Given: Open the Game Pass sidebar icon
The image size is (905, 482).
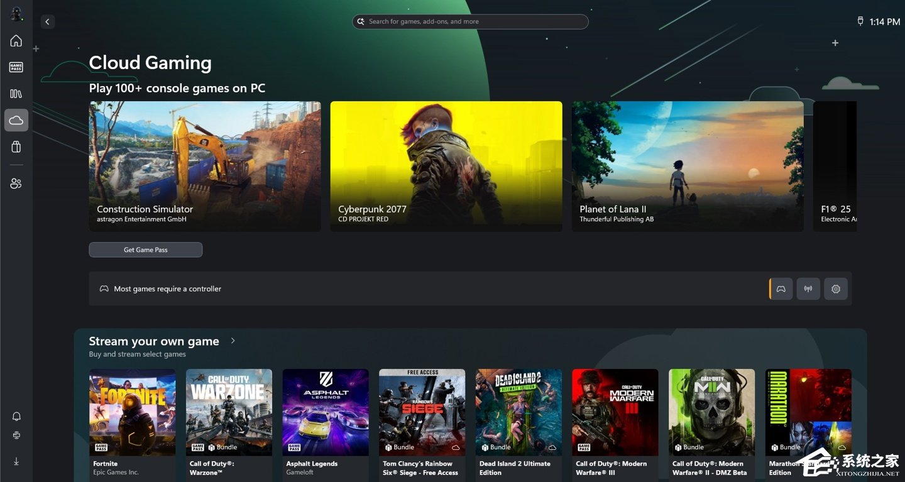Looking at the screenshot, I should point(16,67).
